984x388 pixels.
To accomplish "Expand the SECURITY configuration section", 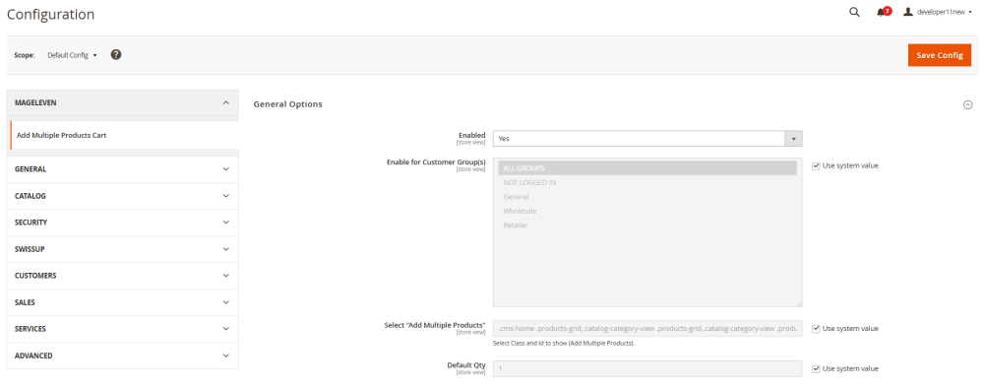I will pyautogui.click(x=123, y=223).
